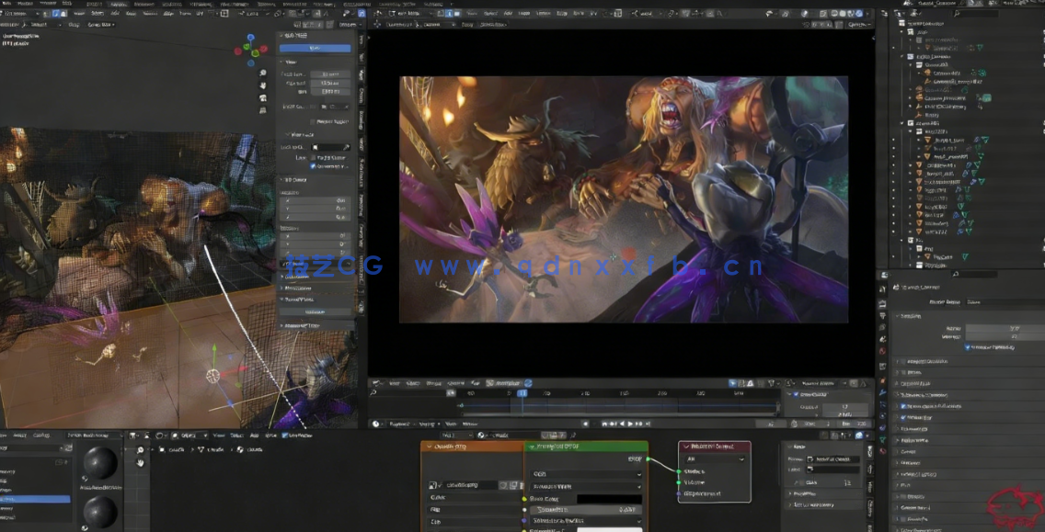The height and width of the screenshot is (532, 1045).
Task: Toggle the checkbox in the lower-right properties panel
Action: coord(969,347)
